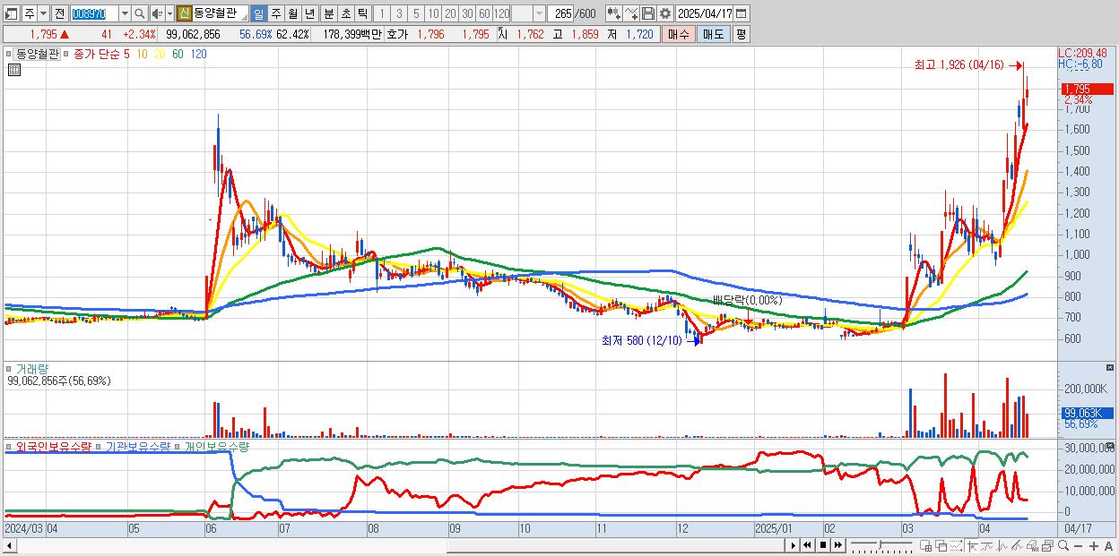The width and height of the screenshot is (1119, 556).
Task: Toggle the 외국인보유수량 legend checkbox
Action: coord(10,446)
